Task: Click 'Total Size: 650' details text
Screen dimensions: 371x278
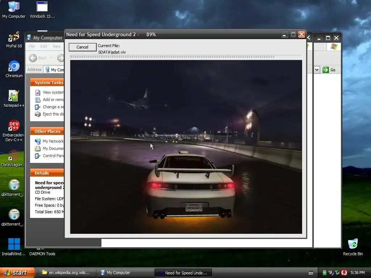Action: click(49, 212)
